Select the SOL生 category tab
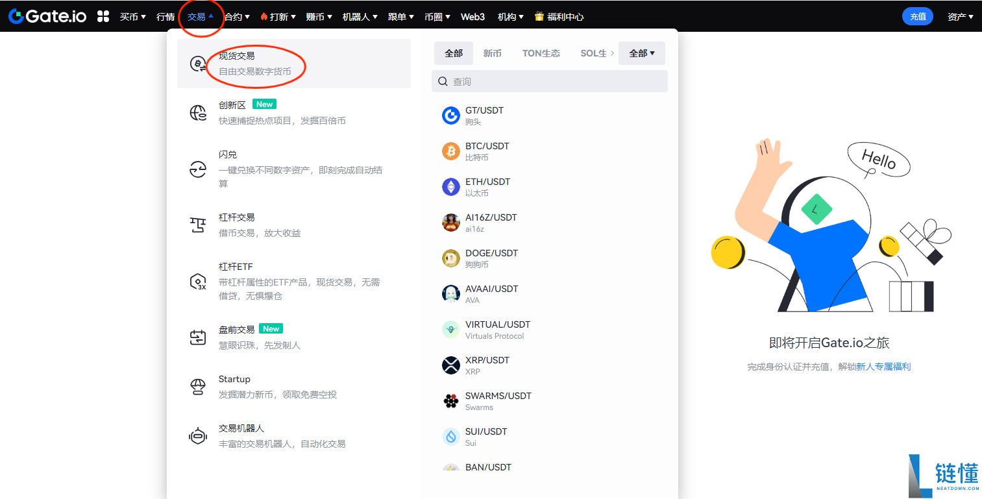982x499 pixels. pyautogui.click(x=594, y=53)
